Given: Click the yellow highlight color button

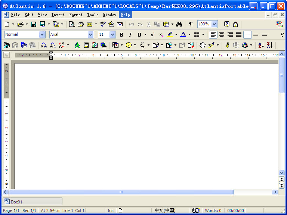Looking at the screenshot, I should click(170, 35).
